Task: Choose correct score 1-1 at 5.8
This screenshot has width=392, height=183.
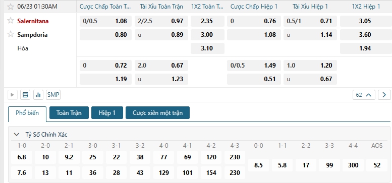Action: pos(282,165)
